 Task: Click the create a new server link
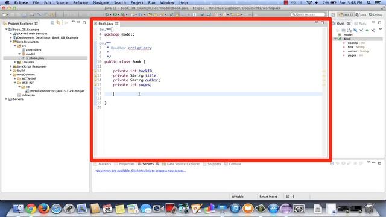(141, 171)
